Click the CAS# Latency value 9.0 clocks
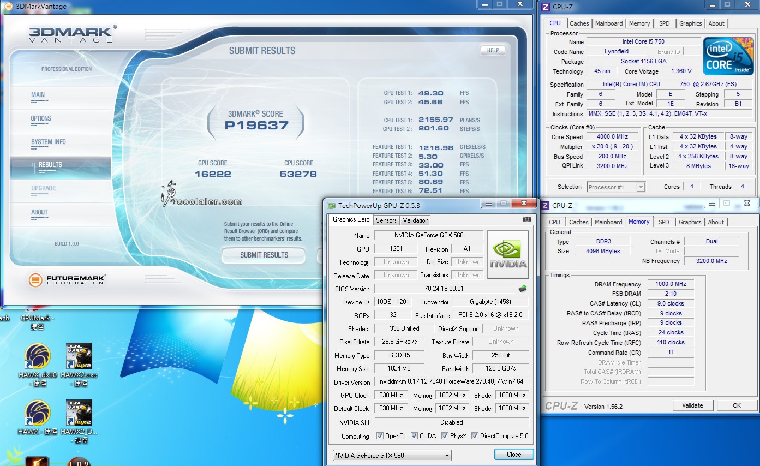The height and width of the screenshot is (466, 760). tap(671, 303)
